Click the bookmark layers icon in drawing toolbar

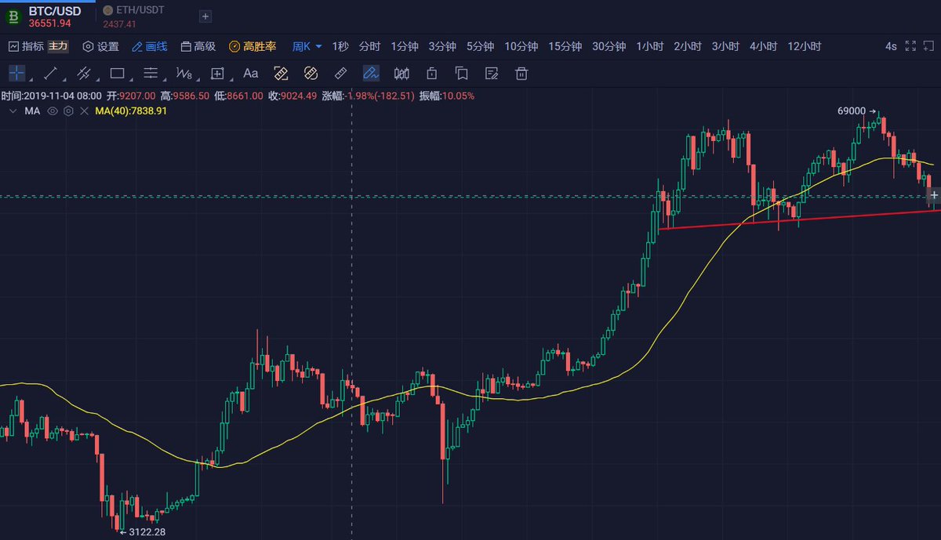click(461, 74)
